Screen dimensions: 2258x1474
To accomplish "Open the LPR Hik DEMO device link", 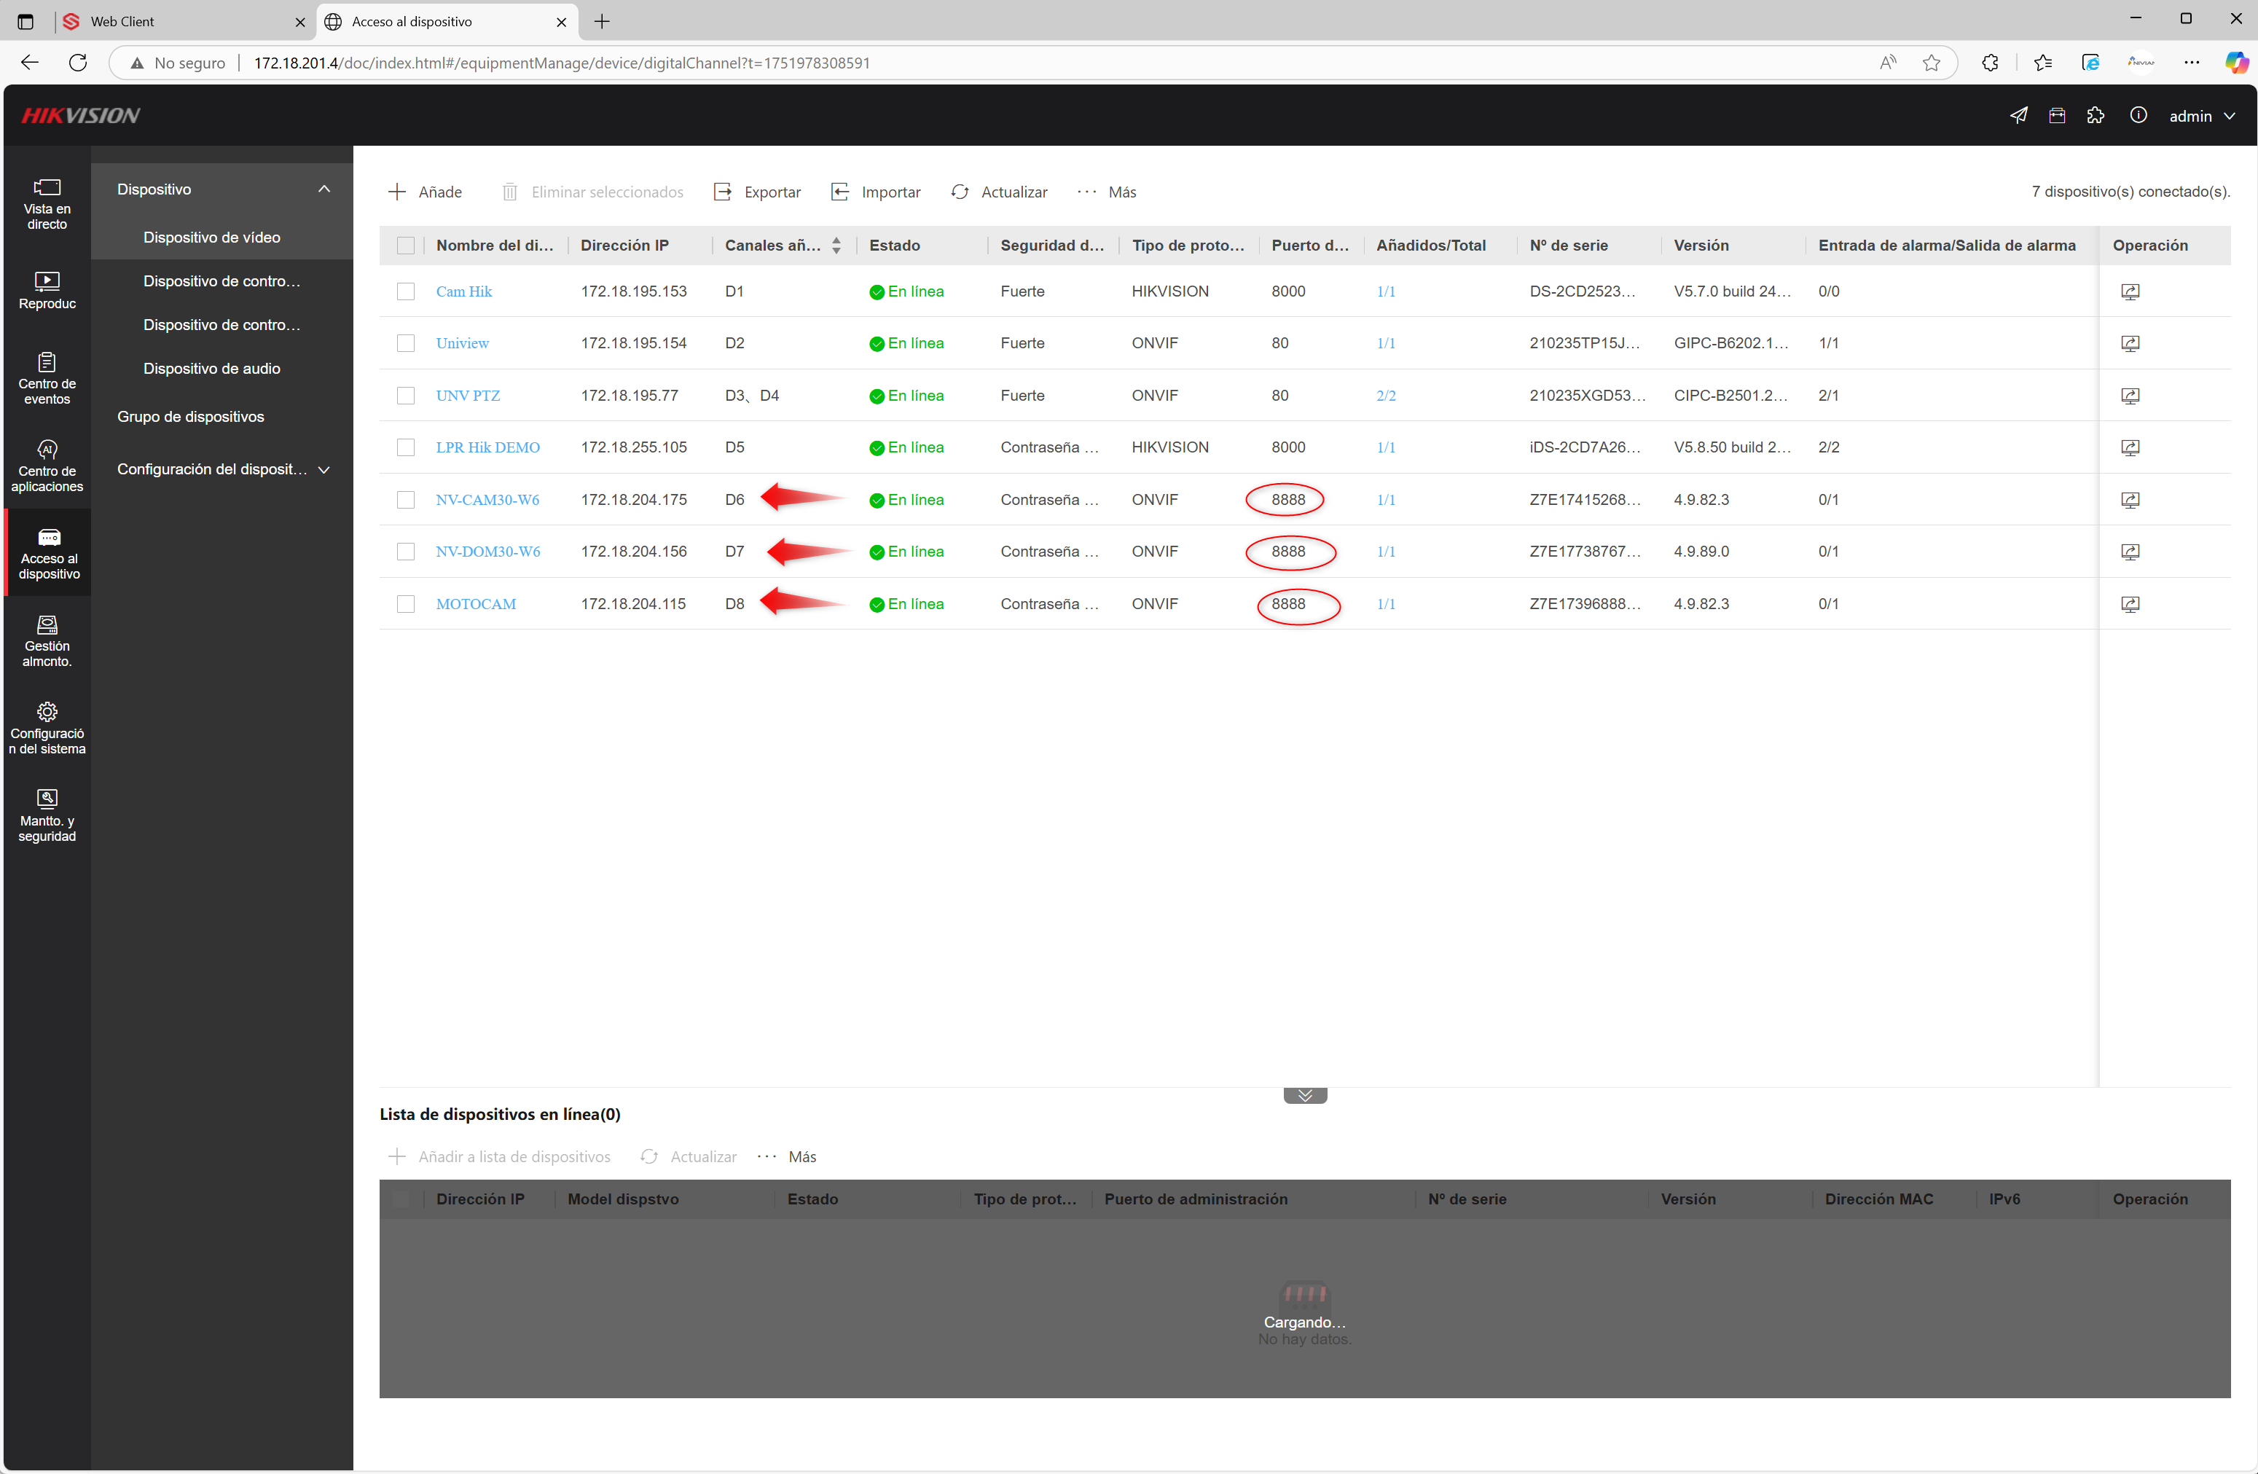I will coord(487,447).
